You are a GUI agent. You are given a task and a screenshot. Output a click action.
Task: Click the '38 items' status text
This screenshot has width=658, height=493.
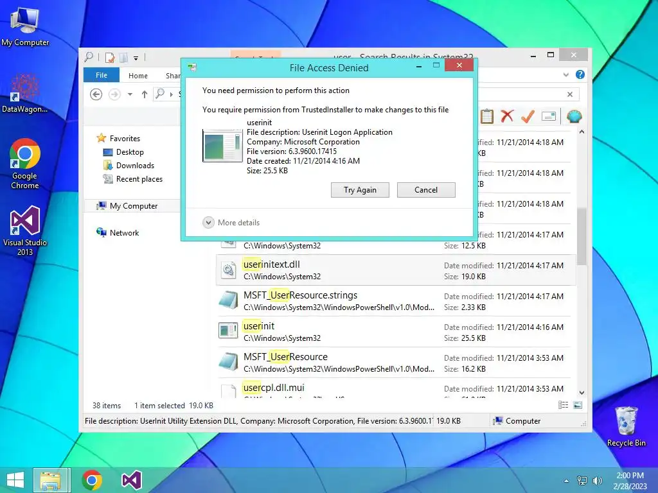(x=107, y=406)
